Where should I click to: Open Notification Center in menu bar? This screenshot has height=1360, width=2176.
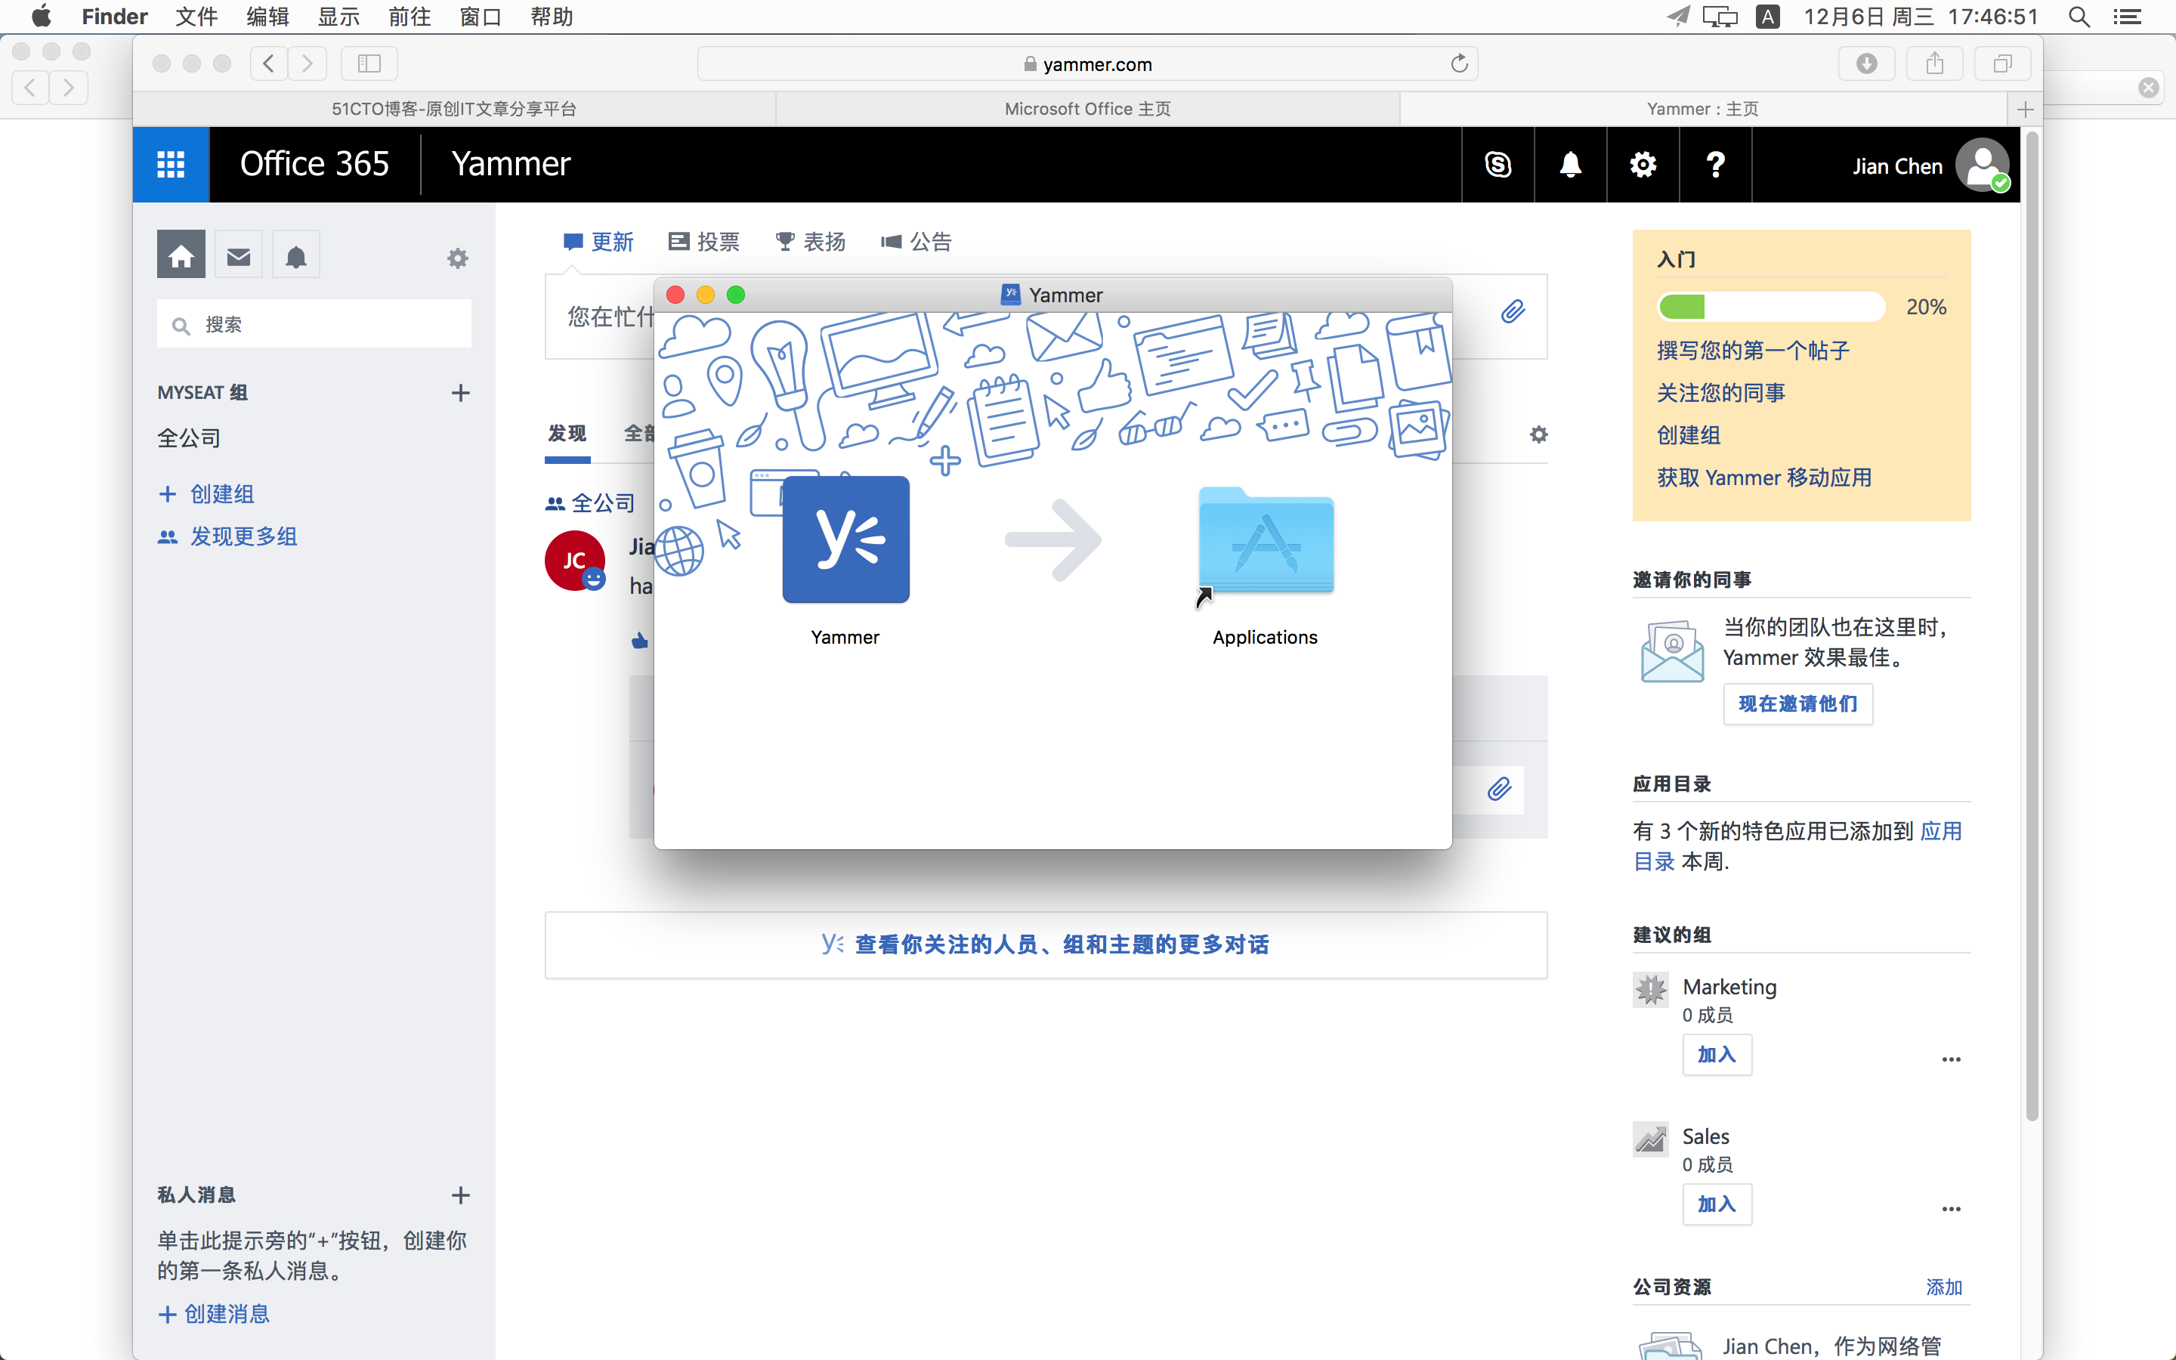tap(2127, 17)
